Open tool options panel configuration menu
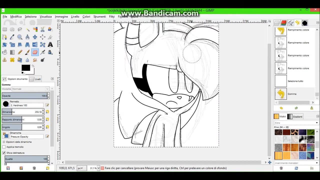This screenshot has width=320, height=180. (x=52, y=79)
